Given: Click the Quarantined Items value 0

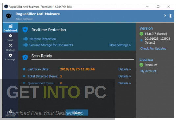Looking at the screenshot, I should [x=61, y=83].
